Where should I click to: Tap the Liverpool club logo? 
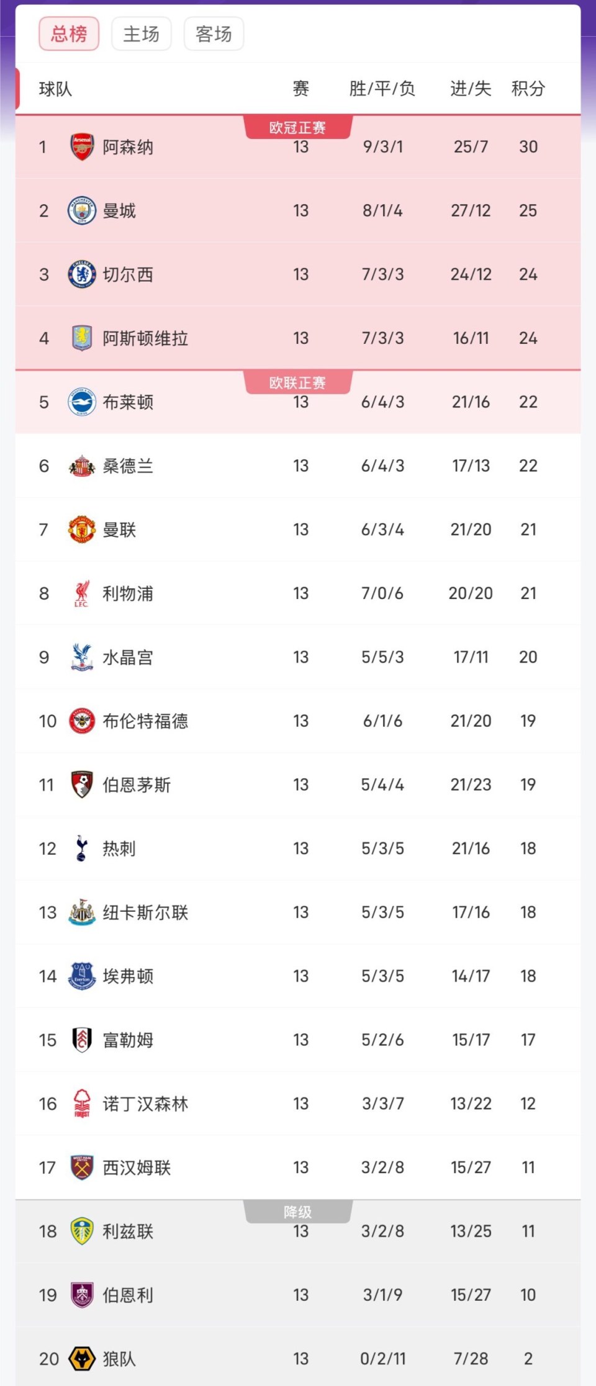coord(82,593)
